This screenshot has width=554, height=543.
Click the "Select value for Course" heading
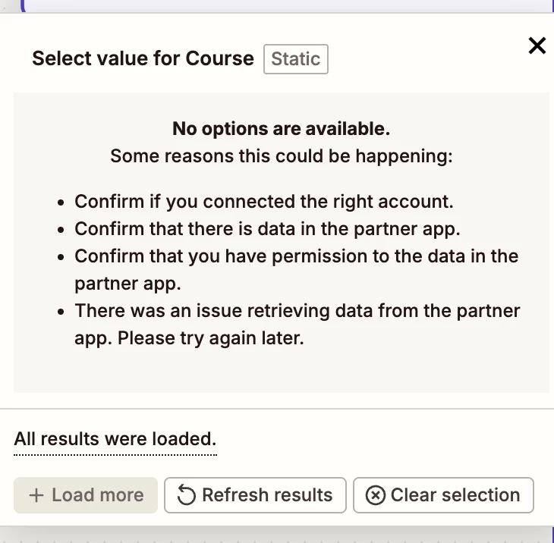143,58
